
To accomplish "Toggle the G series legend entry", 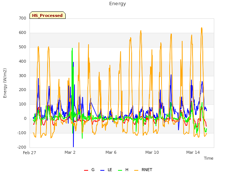I will [89, 170].
